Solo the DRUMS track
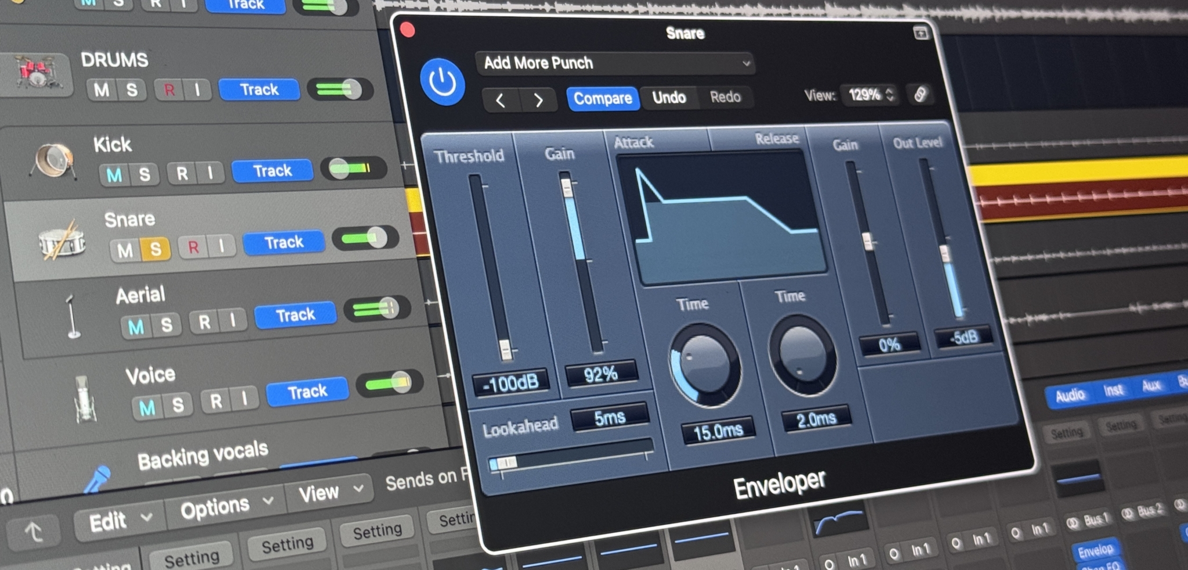 pyautogui.click(x=132, y=90)
